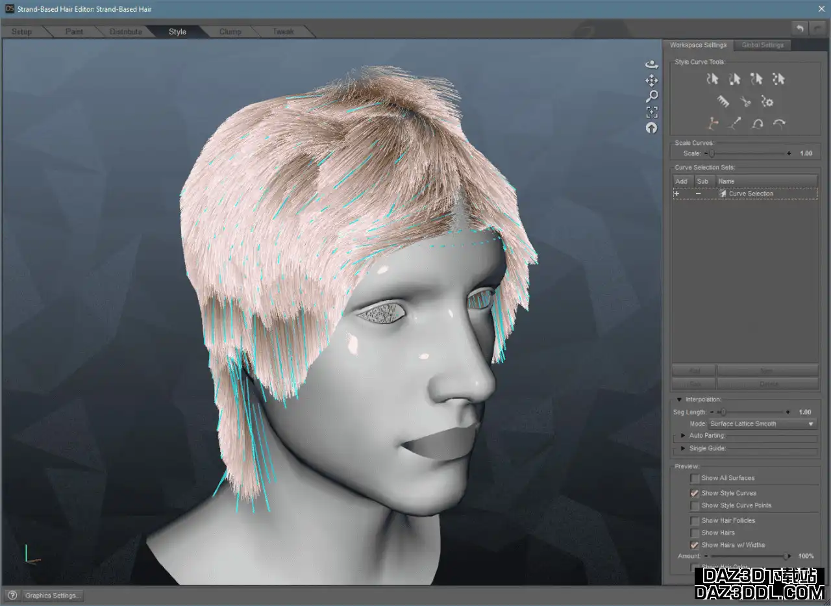The height and width of the screenshot is (606, 831).
Task: Enable Show Style Curve Points
Action: pos(695,505)
